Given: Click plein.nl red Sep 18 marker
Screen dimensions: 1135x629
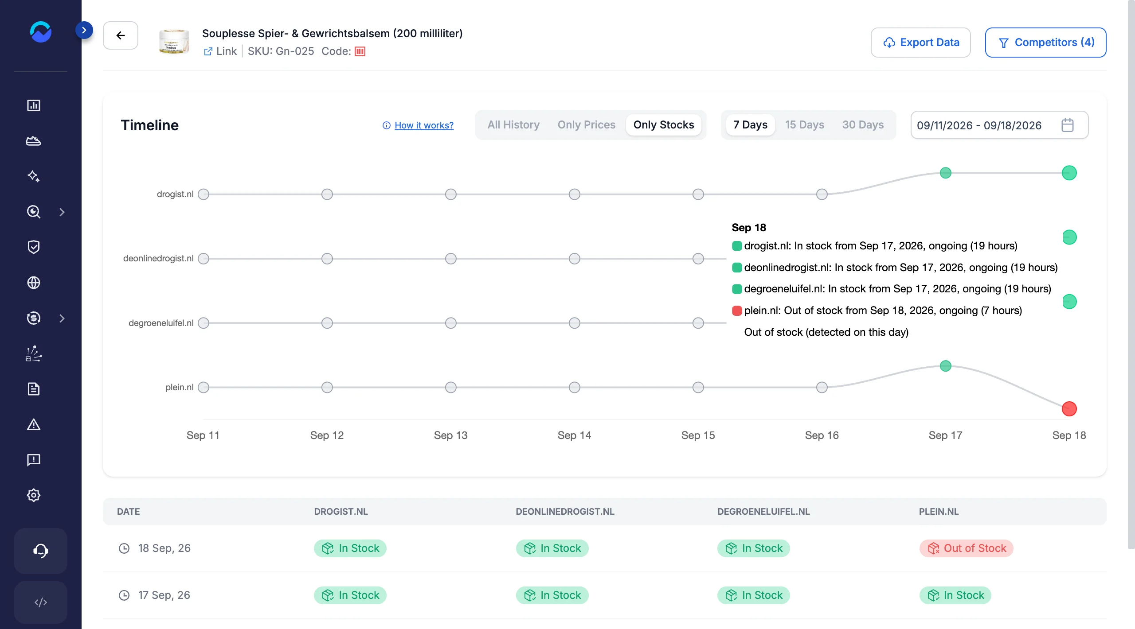Looking at the screenshot, I should (x=1069, y=408).
